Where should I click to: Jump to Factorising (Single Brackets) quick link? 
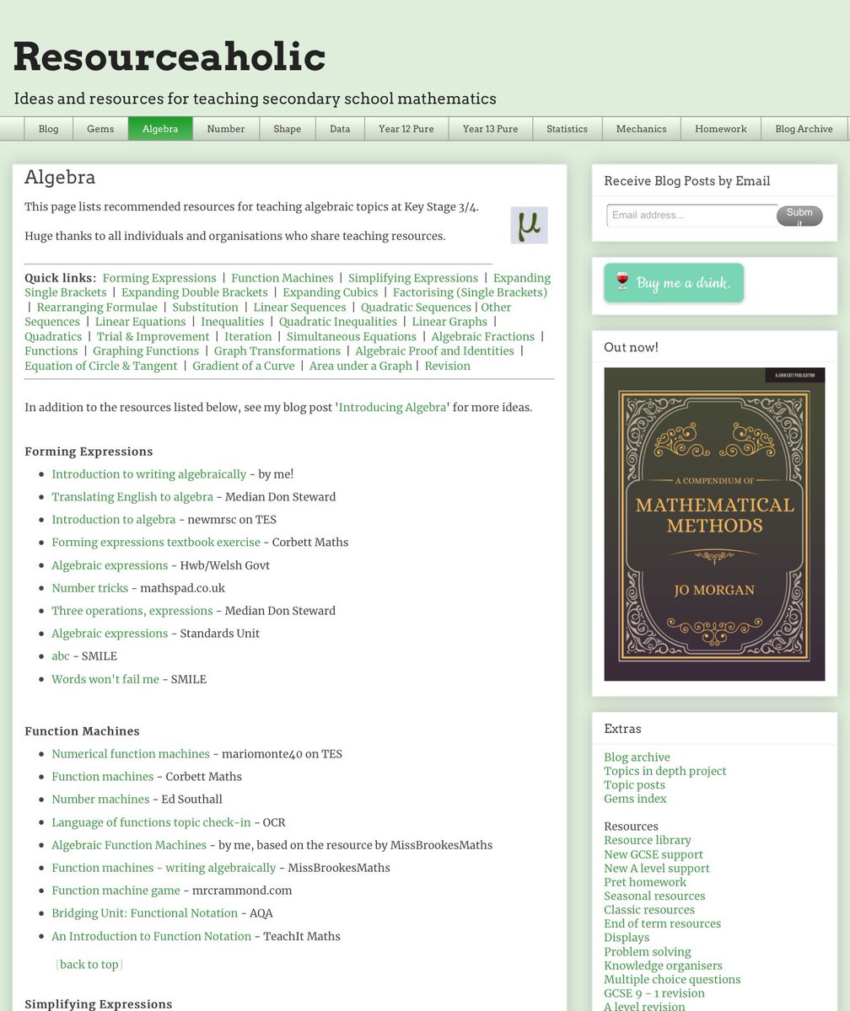[x=470, y=292]
